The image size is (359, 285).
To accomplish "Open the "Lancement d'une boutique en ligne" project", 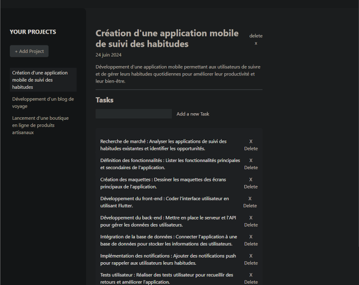I will pos(43,125).
